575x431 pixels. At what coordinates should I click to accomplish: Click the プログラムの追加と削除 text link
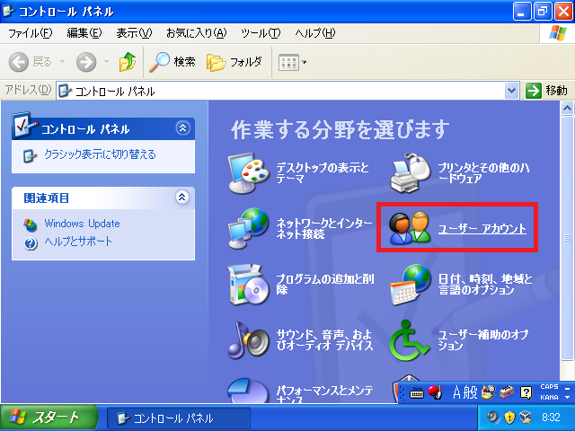[x=325, y=285]
